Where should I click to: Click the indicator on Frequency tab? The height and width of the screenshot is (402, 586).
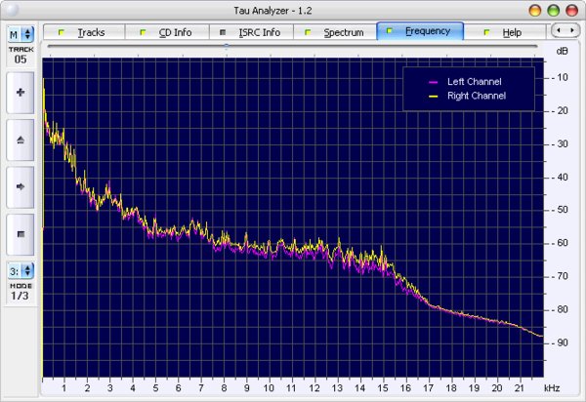(x=390, y=31)
